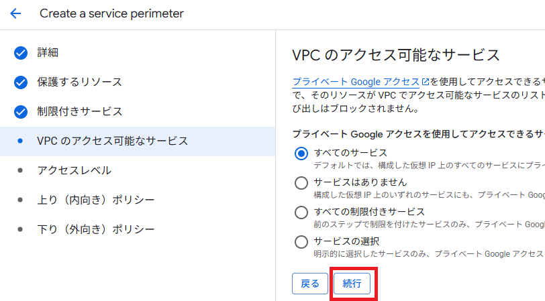This screenshot has height=301, width=545.
Task: Click the 保護するリソース checkmark icon
Action: tap(21, 82)
